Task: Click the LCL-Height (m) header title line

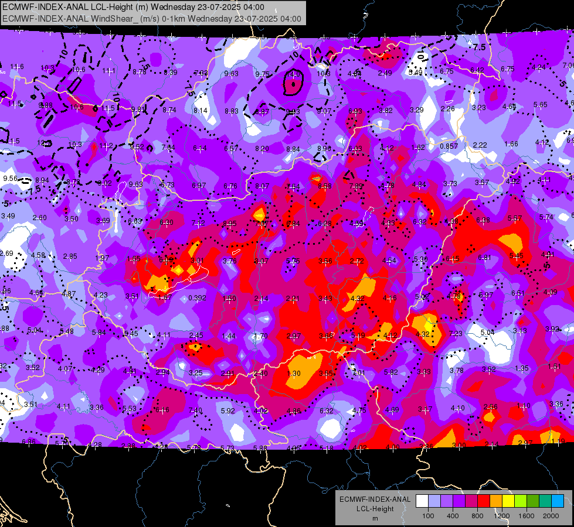Action: [x=133, y=7]
